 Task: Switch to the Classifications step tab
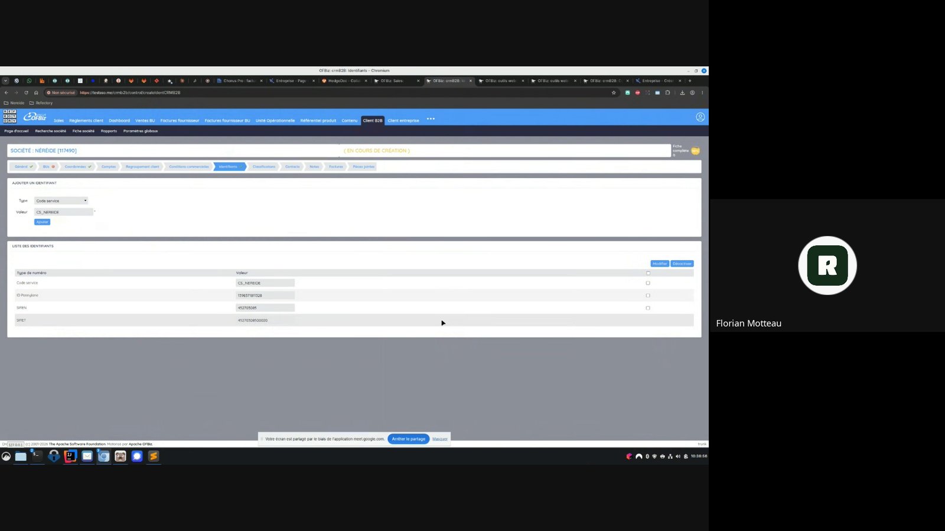[263, 166]
